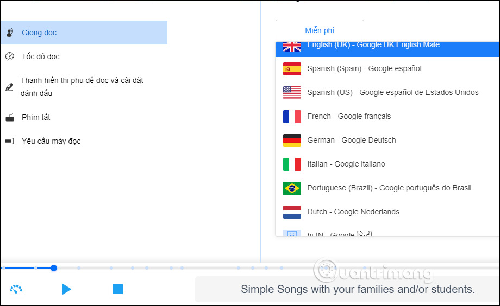This screenshot has height=306, width=500.
Task: Click the blue progress slider handle
Action: 54,268
